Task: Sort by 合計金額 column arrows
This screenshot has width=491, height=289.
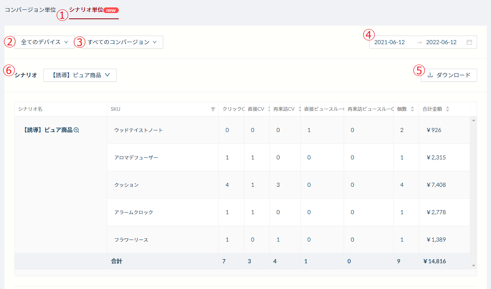Action: (447, 109)
